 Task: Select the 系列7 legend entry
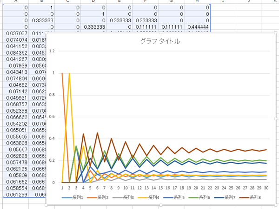225,197
